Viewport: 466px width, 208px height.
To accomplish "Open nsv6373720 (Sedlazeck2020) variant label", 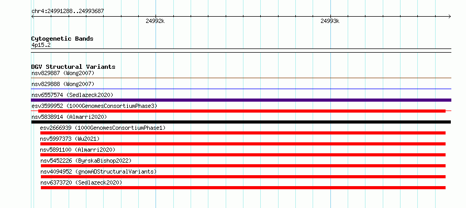I will [81, 182].
